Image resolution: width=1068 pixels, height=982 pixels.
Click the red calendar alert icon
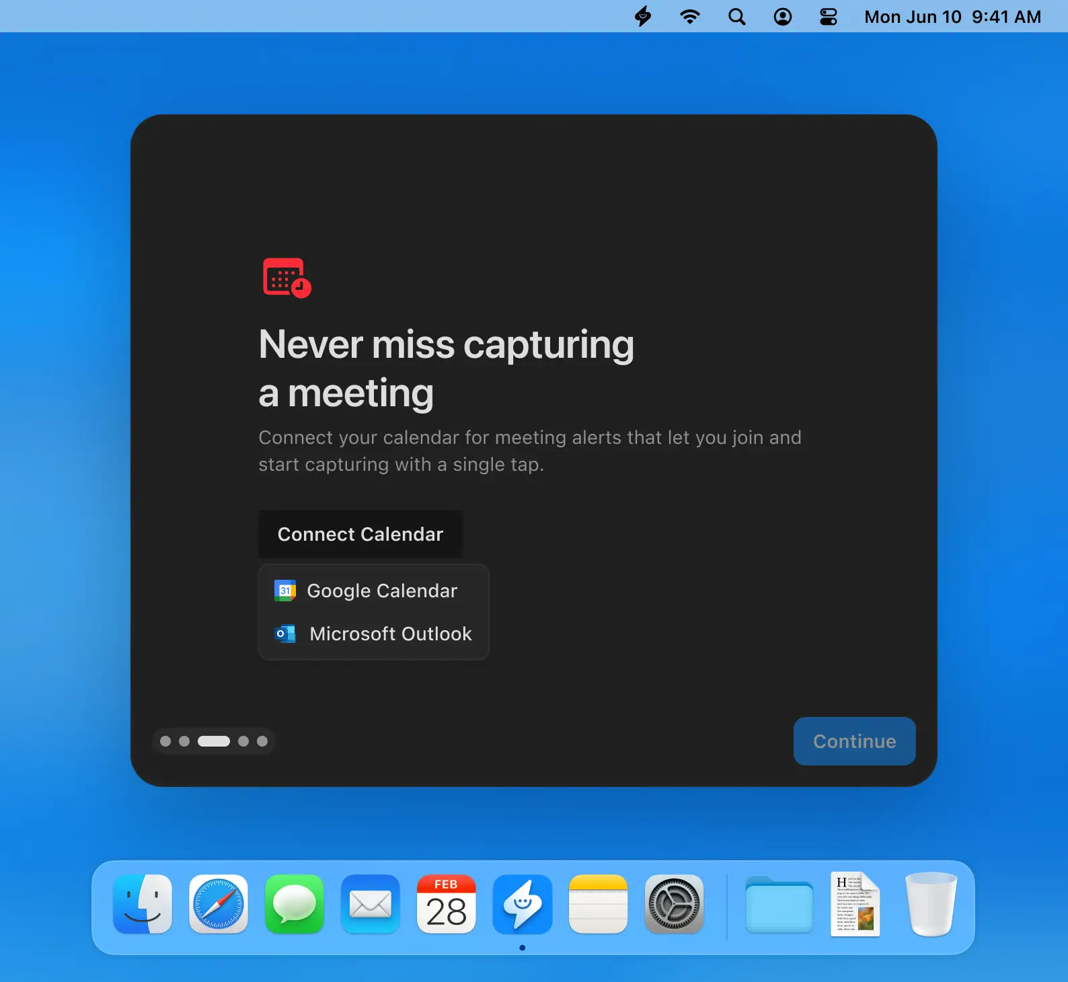pos(287,277)
